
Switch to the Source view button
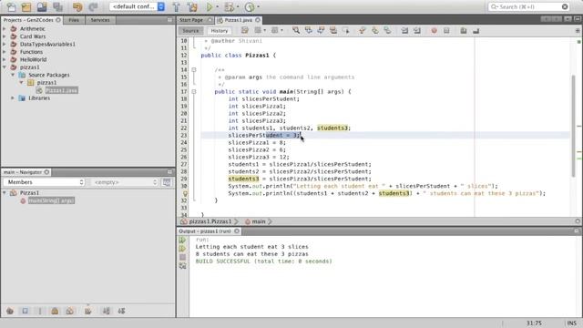point(190,31)
